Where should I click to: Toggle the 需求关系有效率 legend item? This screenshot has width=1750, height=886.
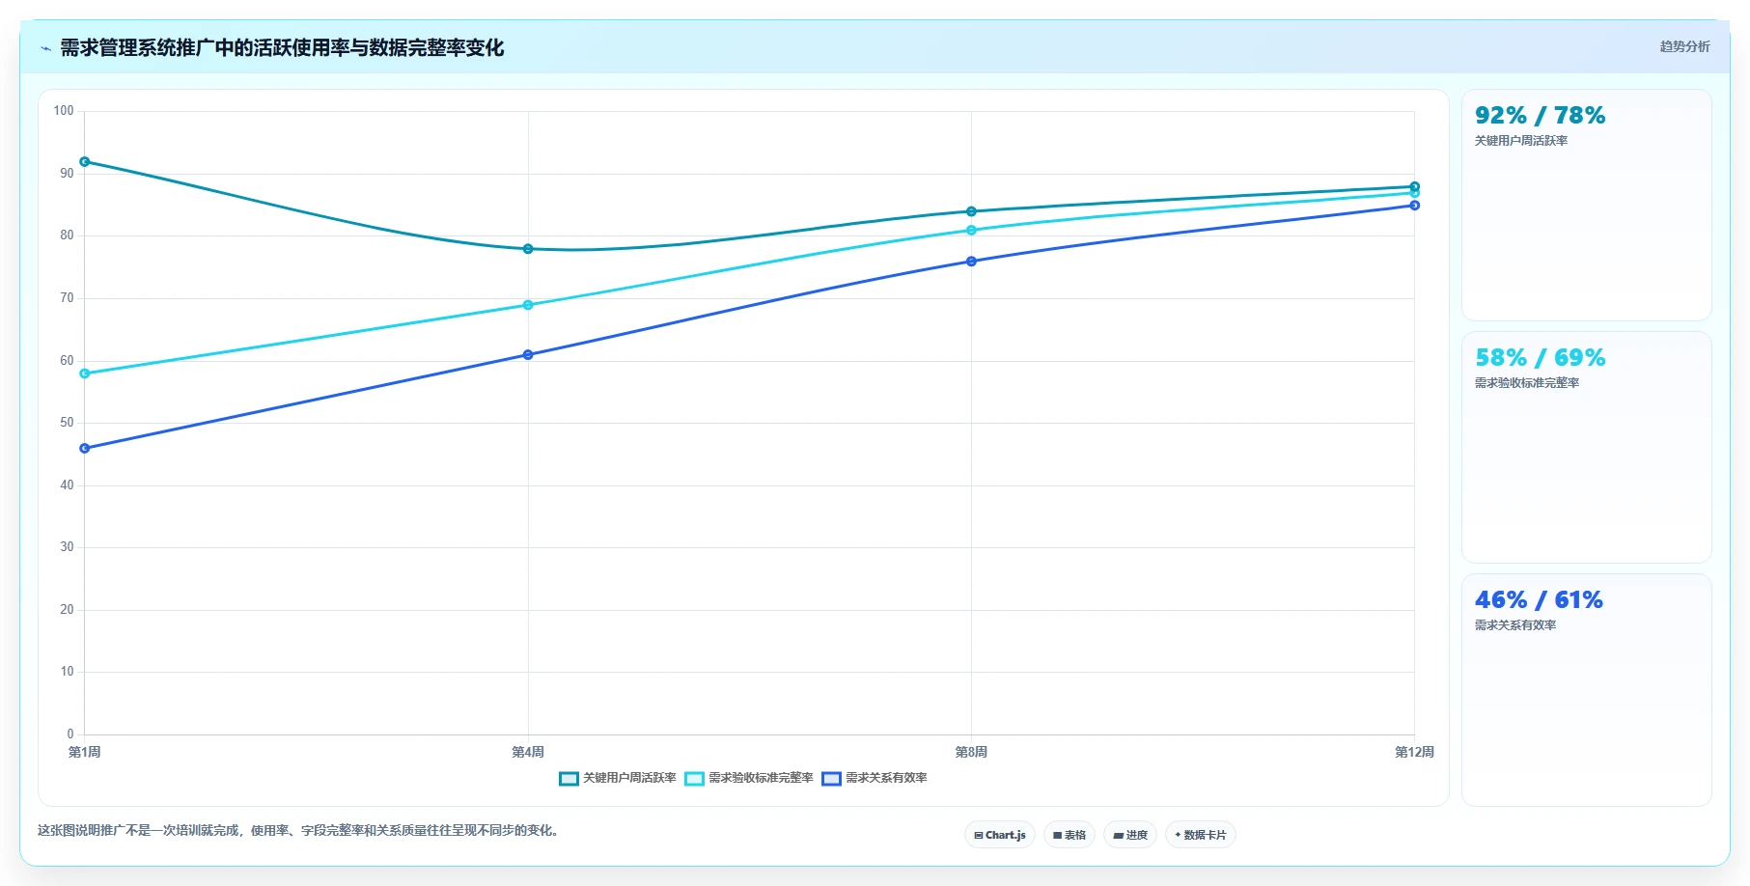875,778
